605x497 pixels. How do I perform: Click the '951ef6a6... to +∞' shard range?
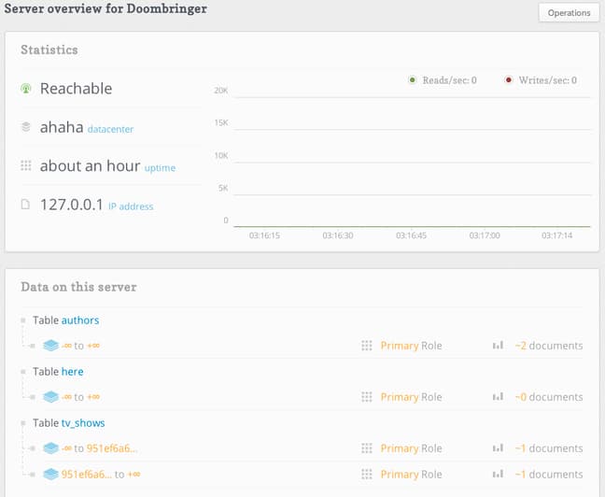pyautogui.click(x=101, y=474)
